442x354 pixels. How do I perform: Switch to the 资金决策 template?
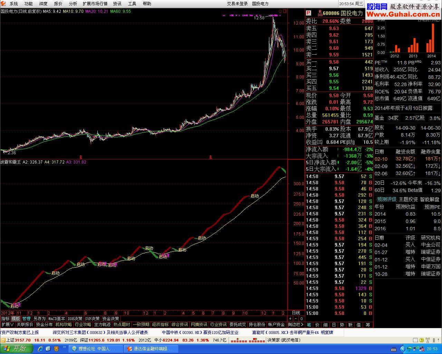point(110,319)
